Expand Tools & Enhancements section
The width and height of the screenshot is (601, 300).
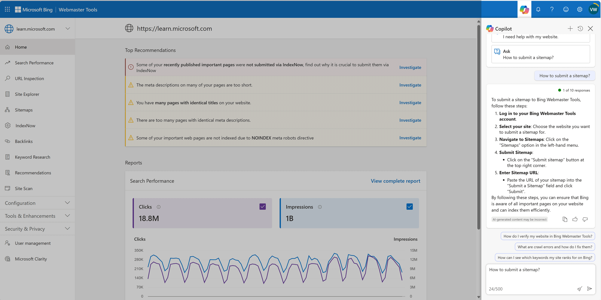pos(37,216)
